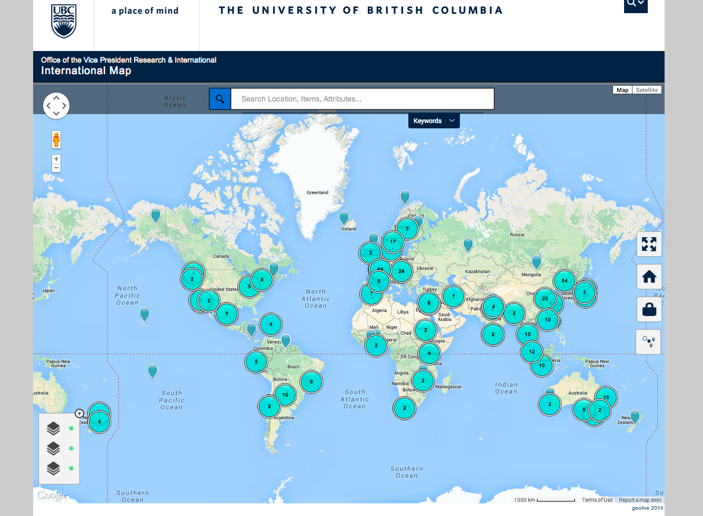Toggle the middle layer stack icon

[x=54, y=449]
